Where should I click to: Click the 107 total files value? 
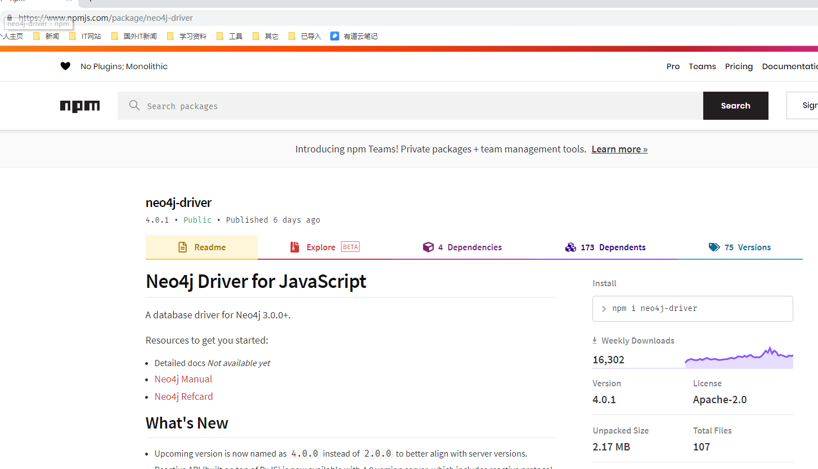point(702,447)
